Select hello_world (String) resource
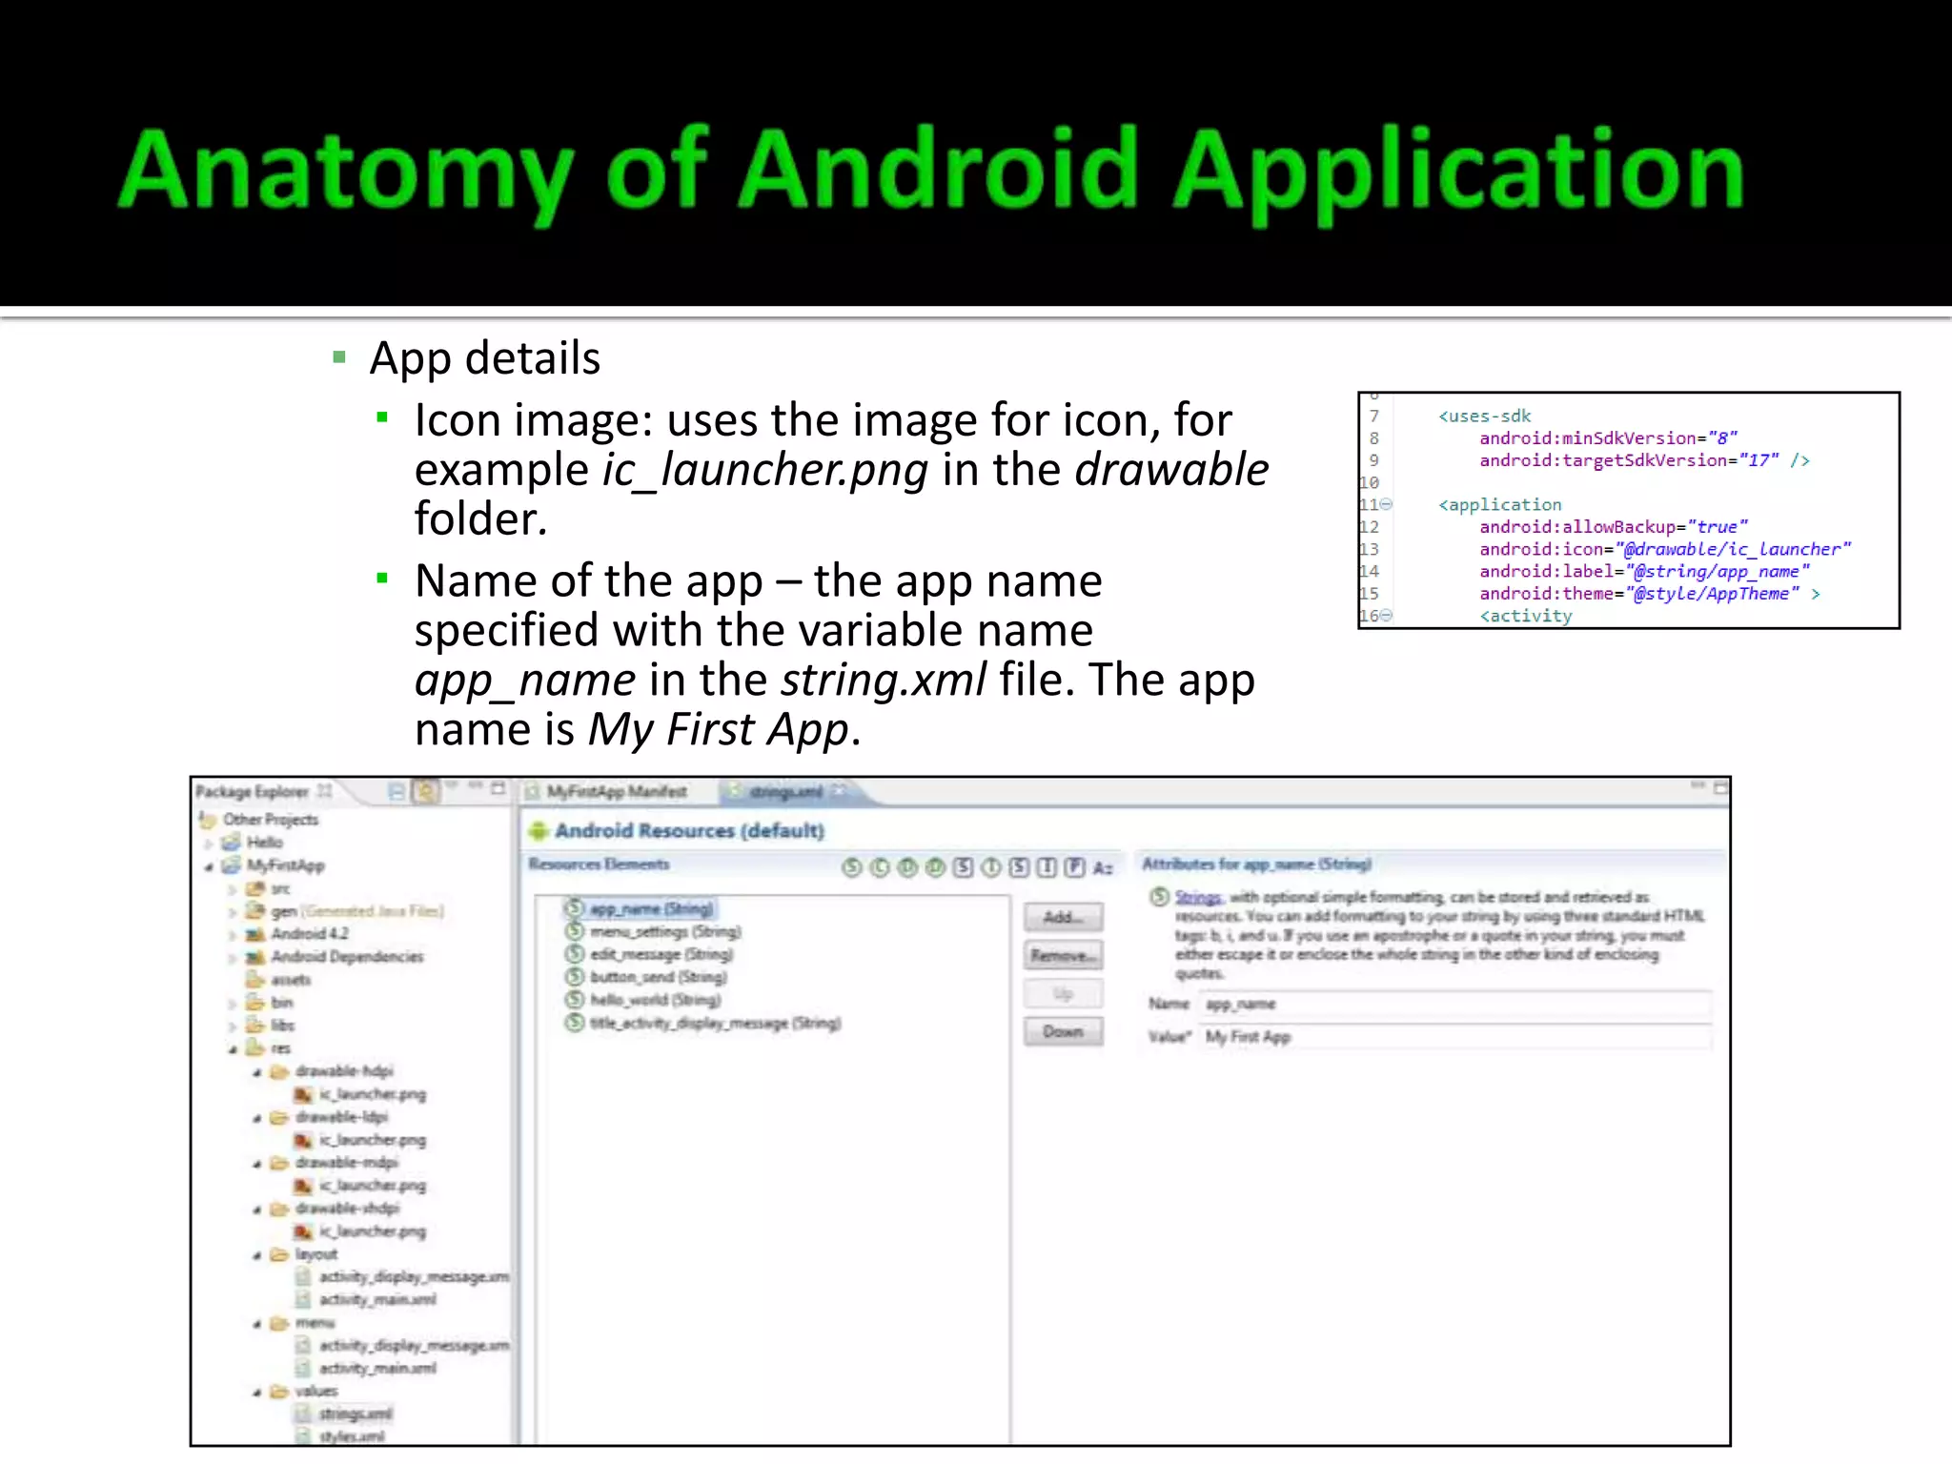 (x=656, y=1001)
